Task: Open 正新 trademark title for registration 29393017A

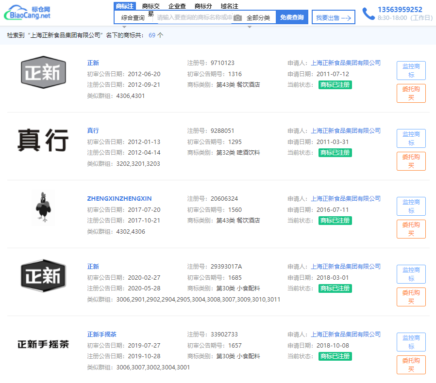Action: coord(93,267)
